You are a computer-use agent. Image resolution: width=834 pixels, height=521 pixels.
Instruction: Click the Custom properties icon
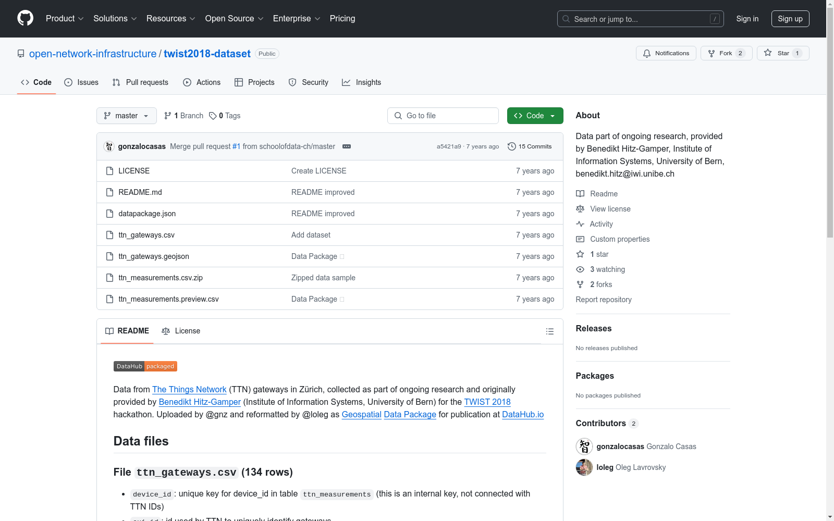coord(580,239)
